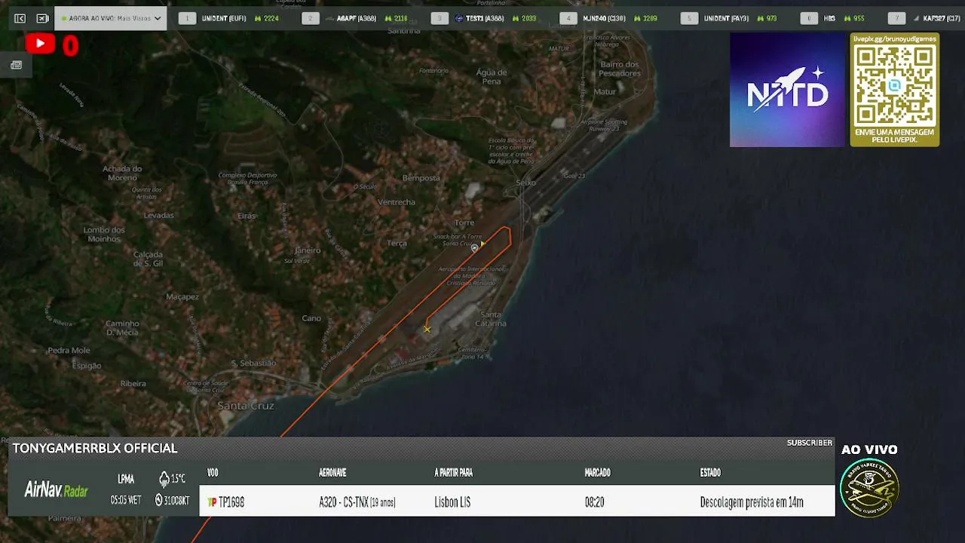This screenshot has height=543, width=965.
Task: Click the round airplane channel logo
Action: (x=869, y=488)
